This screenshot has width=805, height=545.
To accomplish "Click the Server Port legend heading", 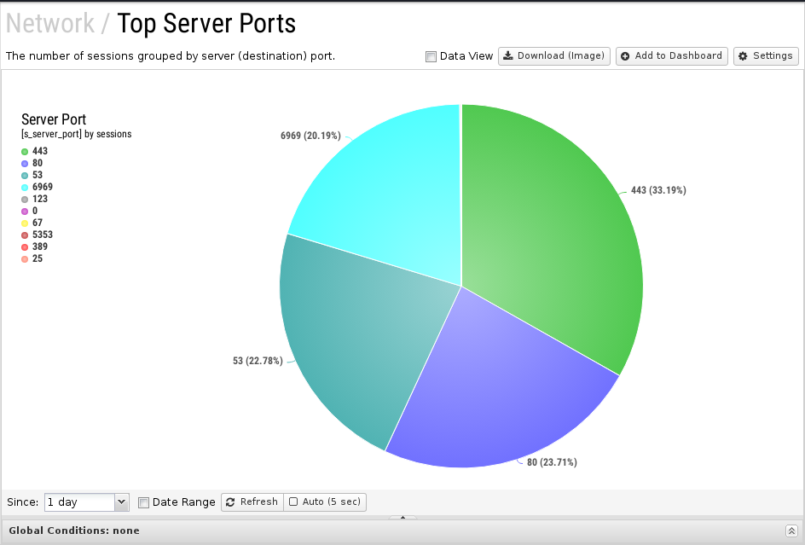I will pos(54,119).
